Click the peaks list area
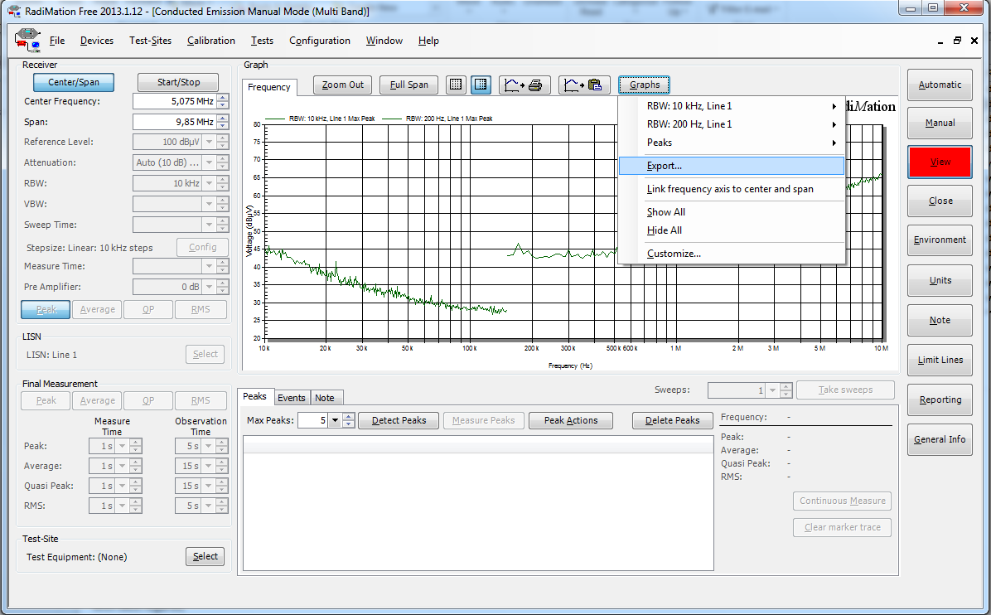Screen dimensions: 991x615 478,503
